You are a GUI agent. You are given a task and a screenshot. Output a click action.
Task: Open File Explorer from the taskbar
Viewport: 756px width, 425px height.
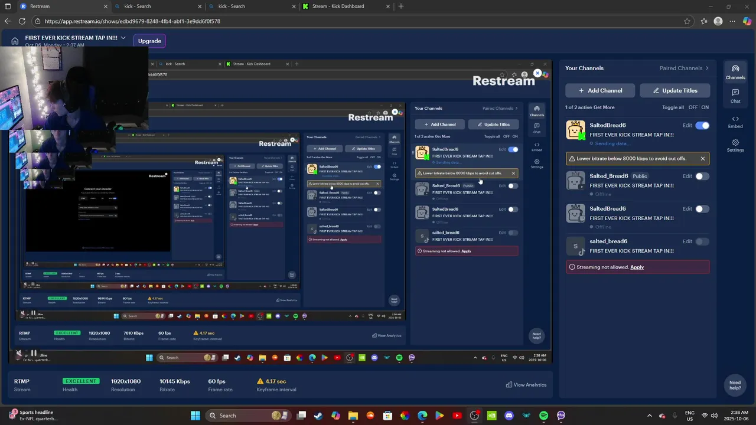tap(353, 416)
